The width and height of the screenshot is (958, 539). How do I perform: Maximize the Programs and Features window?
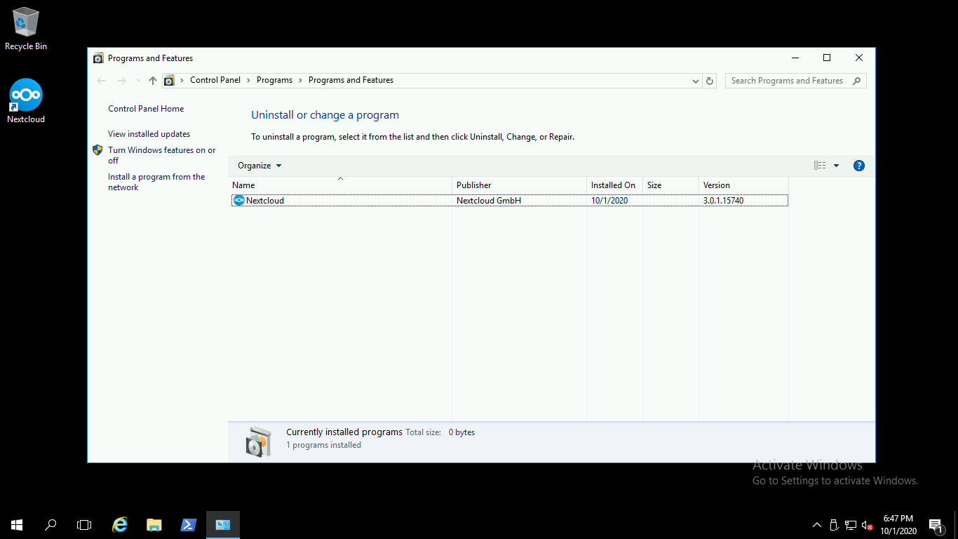(x=827, y=58)
